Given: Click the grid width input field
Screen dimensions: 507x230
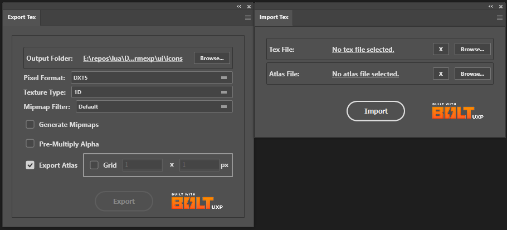Looking at the screenshot, I should [142, 165].
